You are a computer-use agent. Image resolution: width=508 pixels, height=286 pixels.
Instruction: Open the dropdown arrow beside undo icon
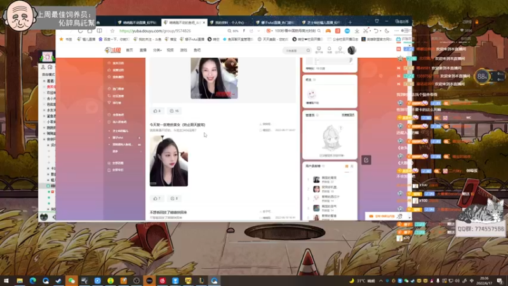tap(380, 31)
